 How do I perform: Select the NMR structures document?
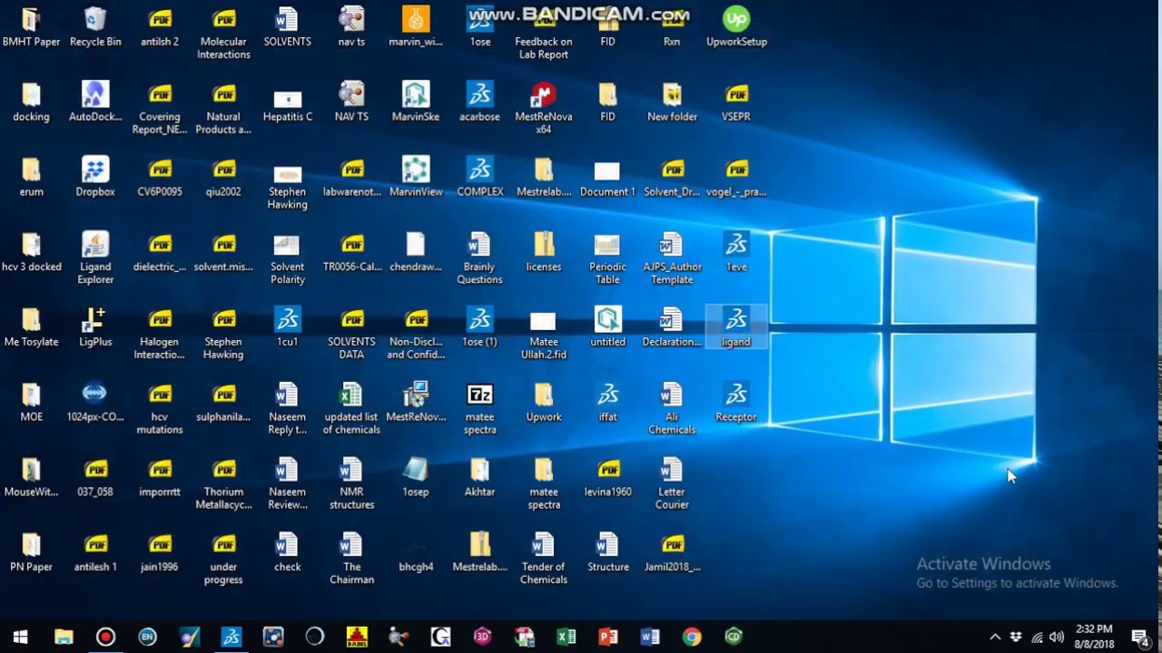pos(351,483)
